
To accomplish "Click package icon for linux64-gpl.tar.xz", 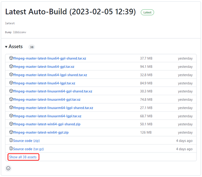I will tap(11, 66).
